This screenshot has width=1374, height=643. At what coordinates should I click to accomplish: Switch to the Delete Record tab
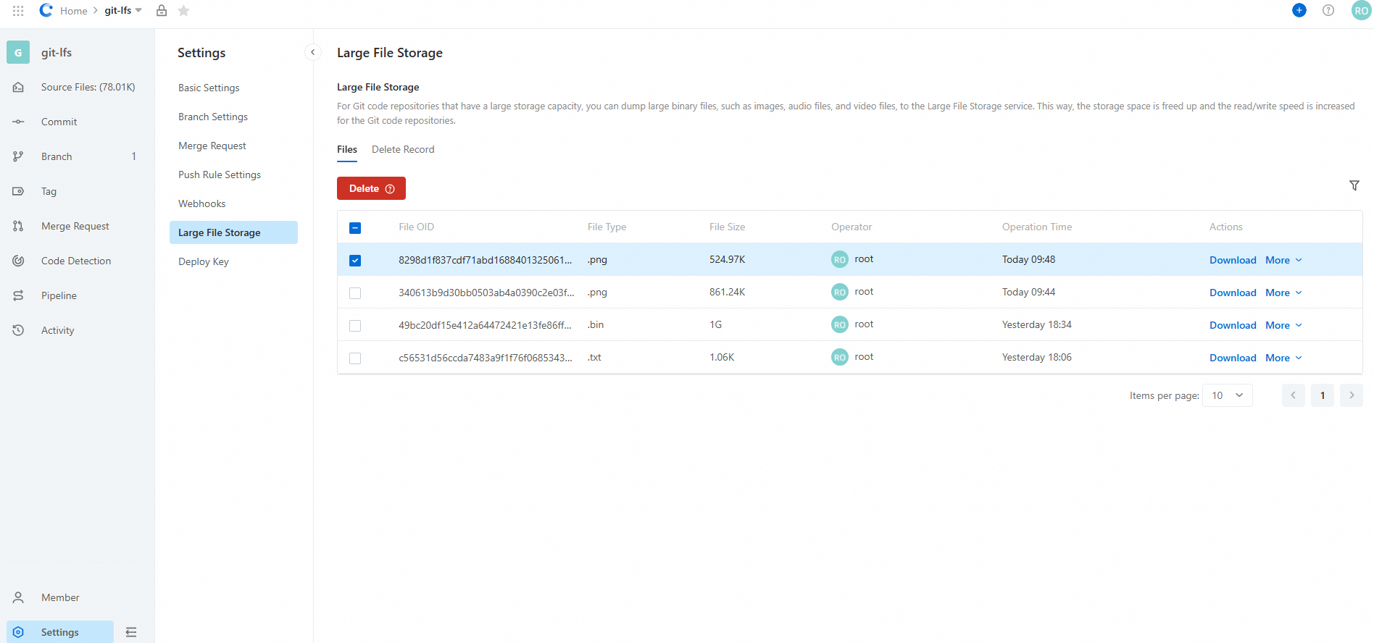click(403, 149)
